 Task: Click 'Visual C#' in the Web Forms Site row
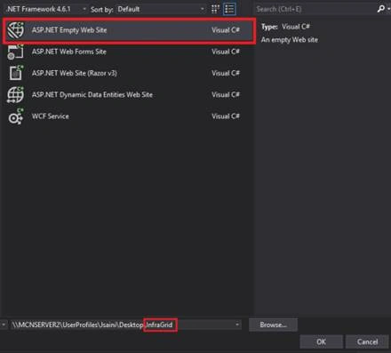[x=226, y=52]
